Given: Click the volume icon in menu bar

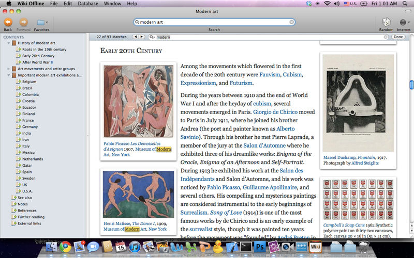Looking at the screenshot, I should 336,4.
